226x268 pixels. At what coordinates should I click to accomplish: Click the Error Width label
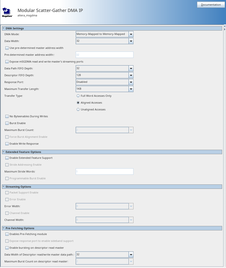12,206
